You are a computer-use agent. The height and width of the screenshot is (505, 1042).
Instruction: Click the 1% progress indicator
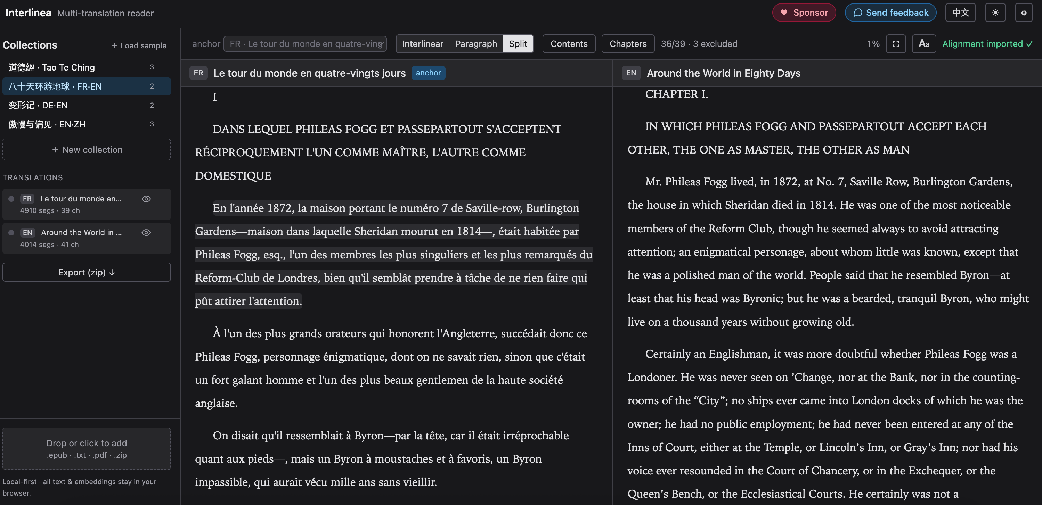pyautogui.click(x=873, y=44)
